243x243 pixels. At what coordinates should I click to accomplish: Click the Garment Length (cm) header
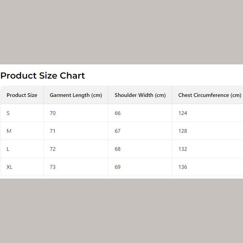(76, 95)
